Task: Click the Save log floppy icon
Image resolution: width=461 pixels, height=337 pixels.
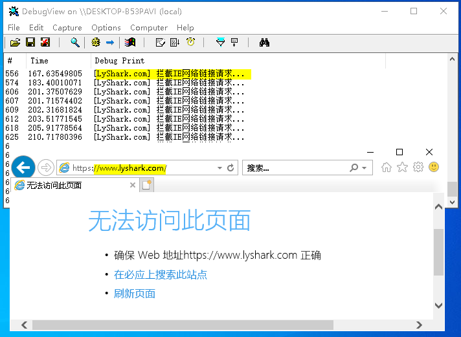Action: pos(30,42)
